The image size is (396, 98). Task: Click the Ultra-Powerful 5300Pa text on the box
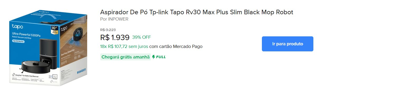click(x=26, y=34)
